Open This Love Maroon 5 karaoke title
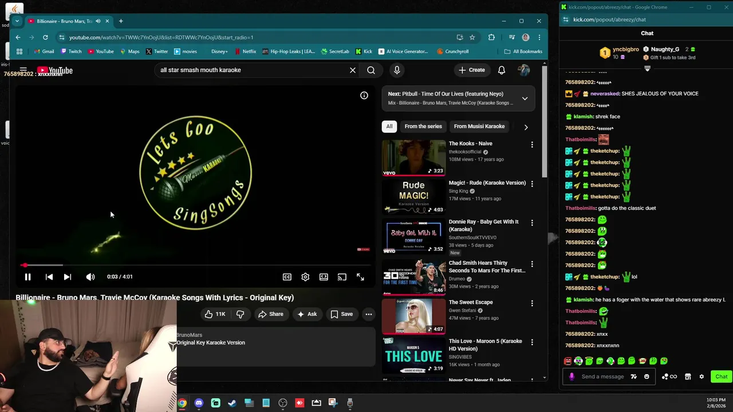 [x=485, y=344]
